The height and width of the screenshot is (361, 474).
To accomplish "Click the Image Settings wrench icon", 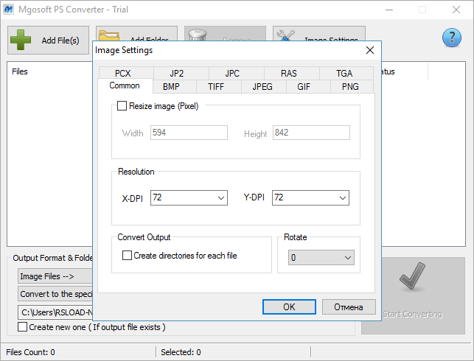I will click(x=286, y=35).
